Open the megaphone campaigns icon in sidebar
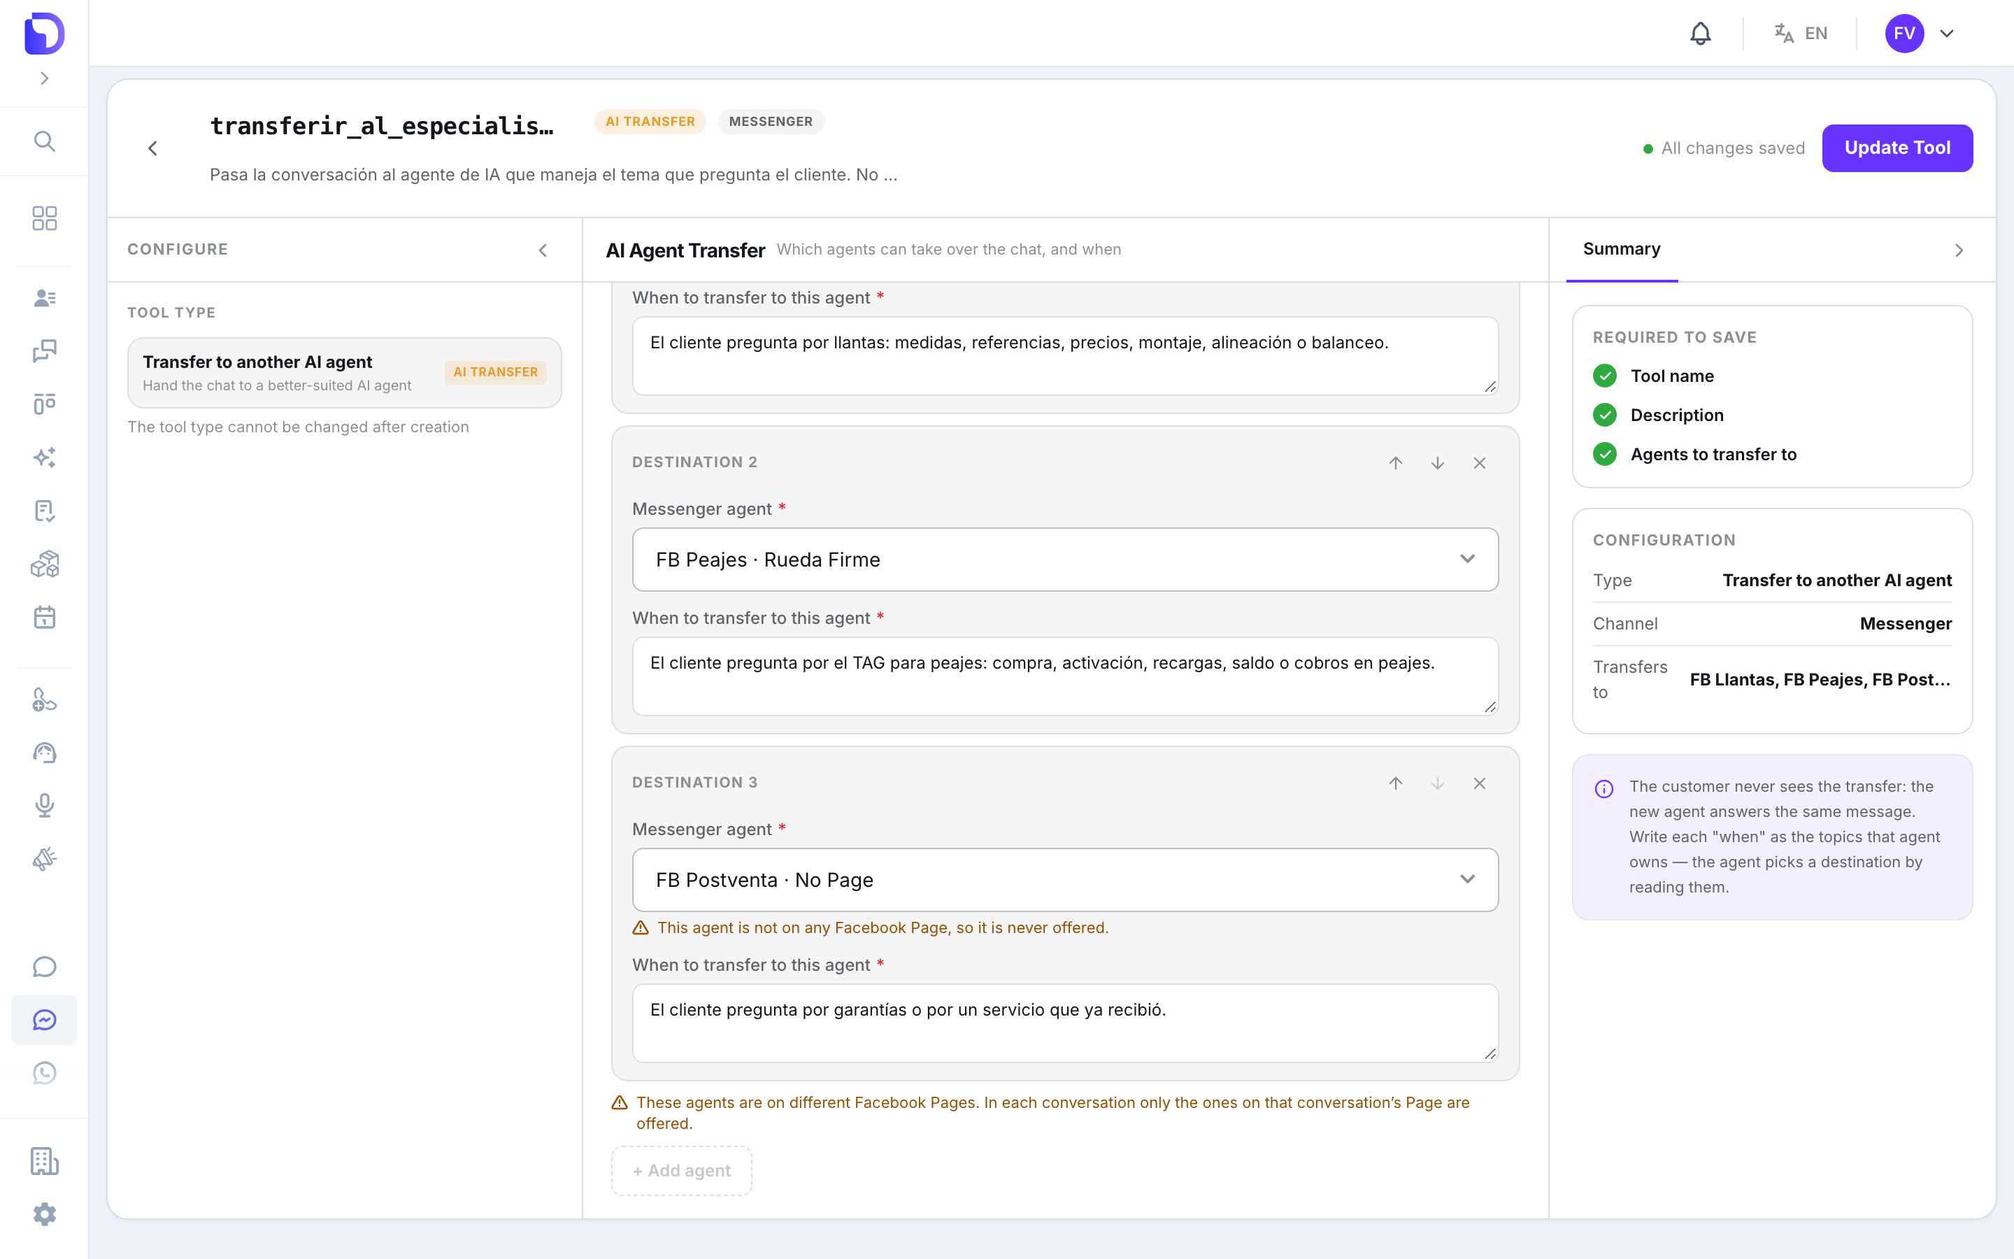 [44, 858]
